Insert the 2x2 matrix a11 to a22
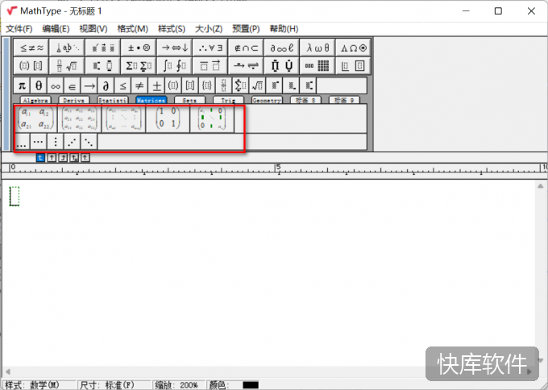The image size is (548, 390). pyautogui.click(x=35, y=118)
